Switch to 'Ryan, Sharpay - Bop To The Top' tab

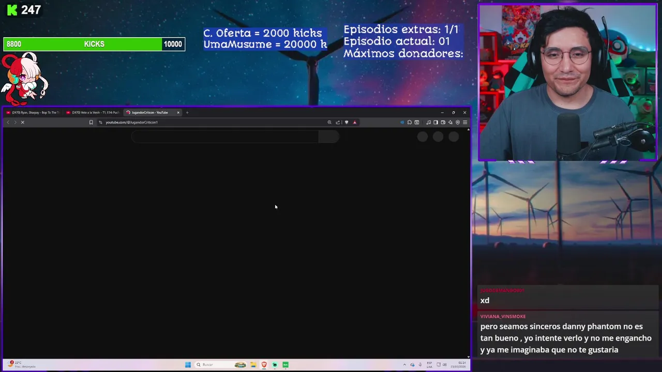coord(33,113)
